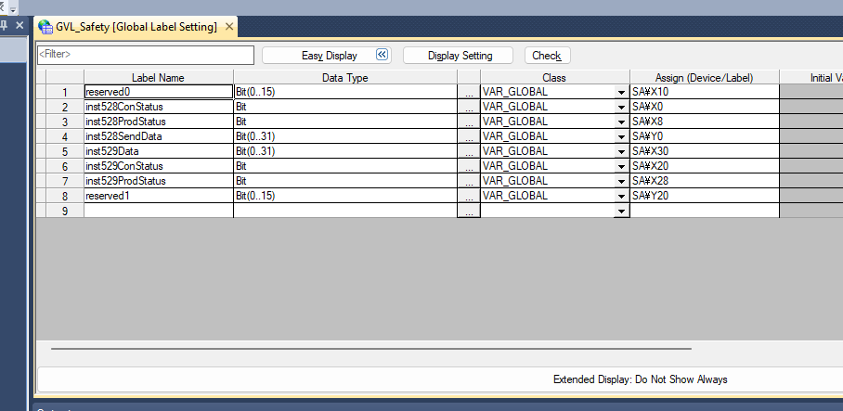Click the SA¥X20 assign cell
This screenshot has height=411, width=843.
point(705,166)
